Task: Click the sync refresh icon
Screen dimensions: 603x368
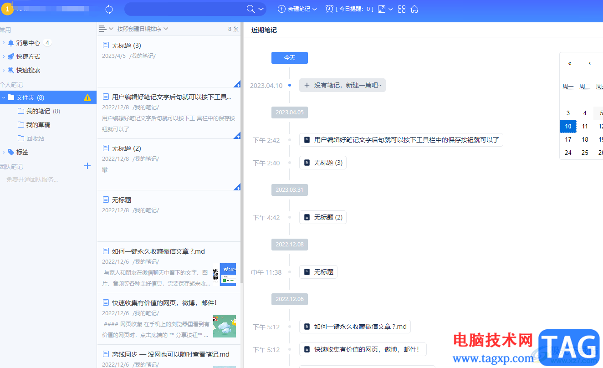Action: (109, 9)
